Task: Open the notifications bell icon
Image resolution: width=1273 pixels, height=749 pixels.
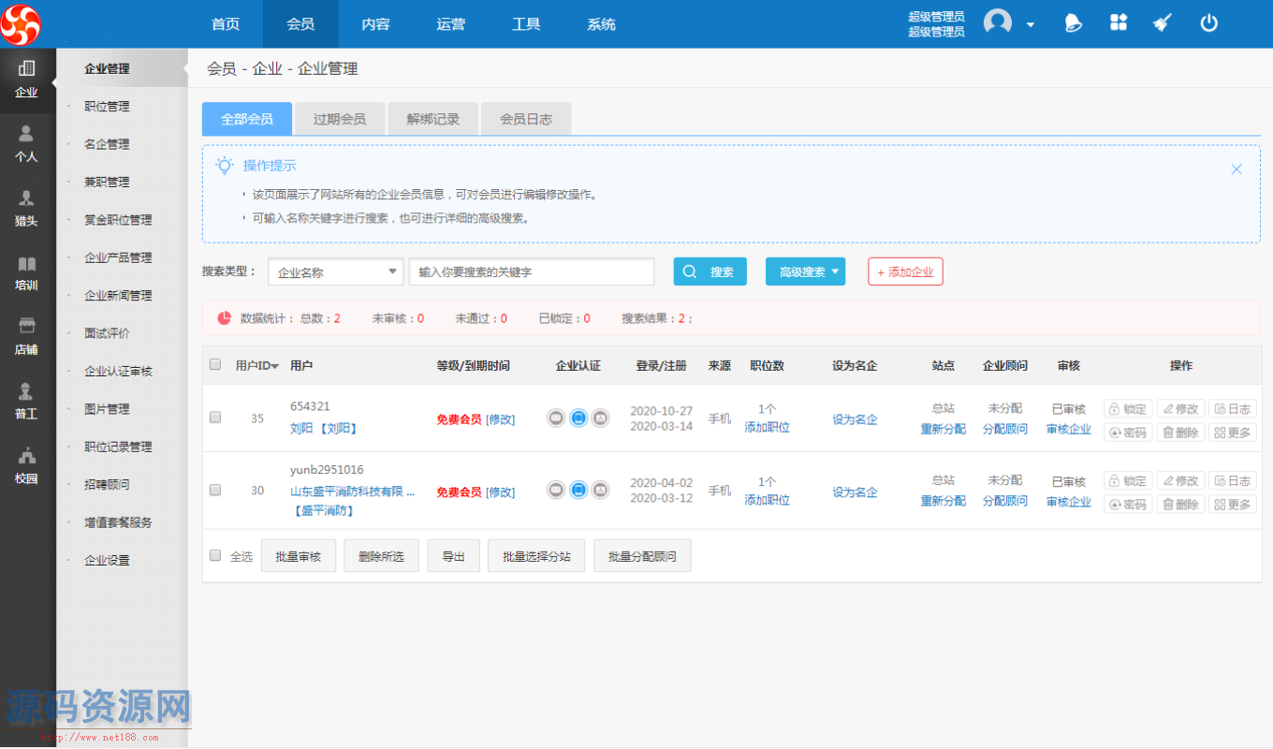Action: pyautogui.click(x=1073, y=23)
